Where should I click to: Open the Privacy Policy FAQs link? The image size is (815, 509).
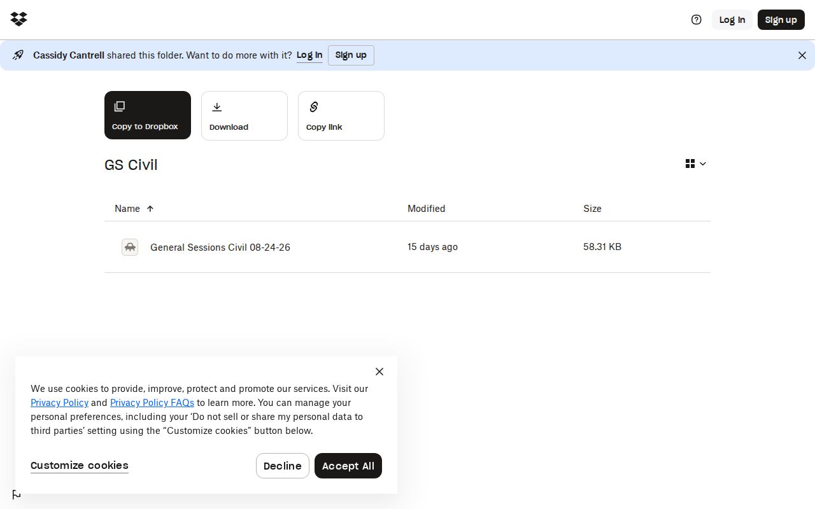pos(152,403)
